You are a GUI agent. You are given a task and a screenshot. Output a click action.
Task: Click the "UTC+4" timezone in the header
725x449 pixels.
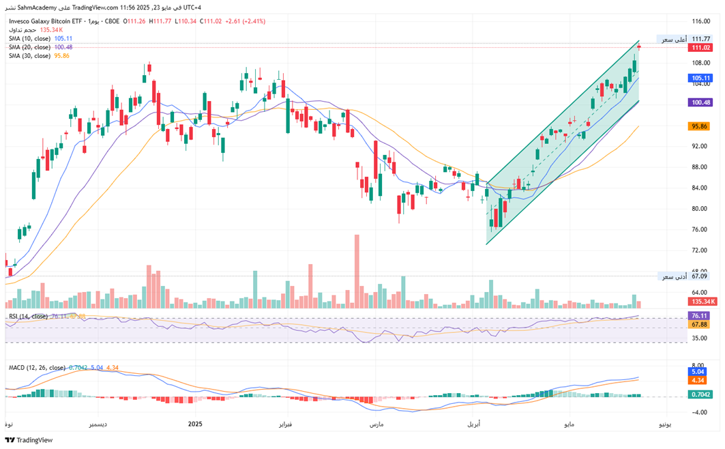coord(192,8)
